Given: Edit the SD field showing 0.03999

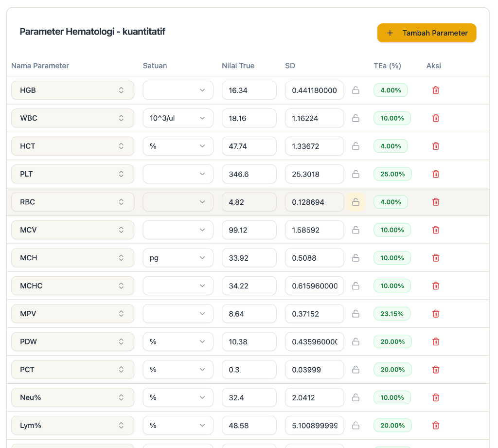Looking at the screenshot, I should click(315, 370).
